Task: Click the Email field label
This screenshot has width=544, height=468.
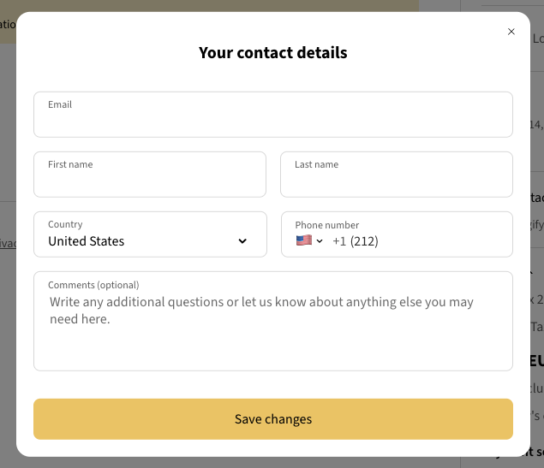Action: point(60,104)
